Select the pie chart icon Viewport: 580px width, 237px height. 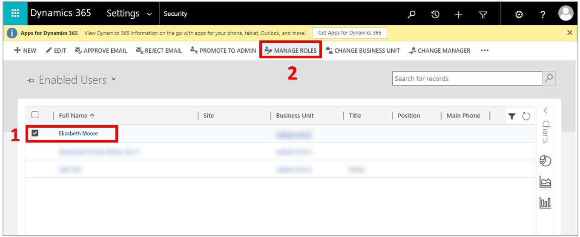click(x=545, y=160)
